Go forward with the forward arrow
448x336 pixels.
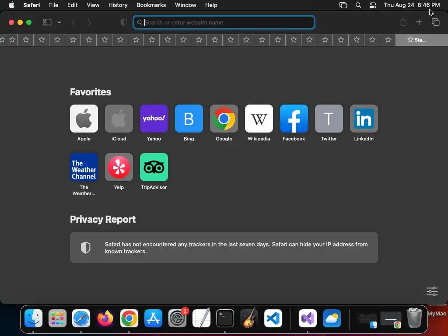89,22
